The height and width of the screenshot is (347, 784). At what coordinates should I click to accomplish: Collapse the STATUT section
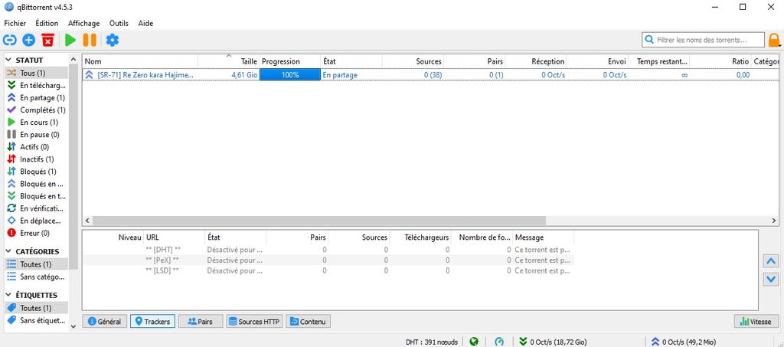9,60
